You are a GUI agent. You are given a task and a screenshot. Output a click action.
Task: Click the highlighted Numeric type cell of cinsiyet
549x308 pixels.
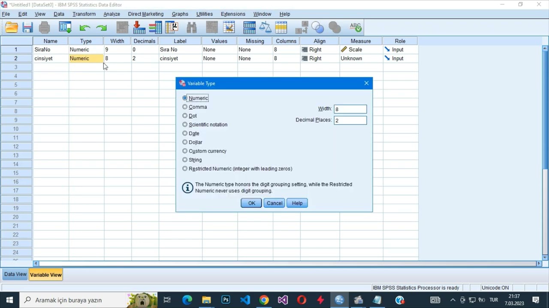86,58
